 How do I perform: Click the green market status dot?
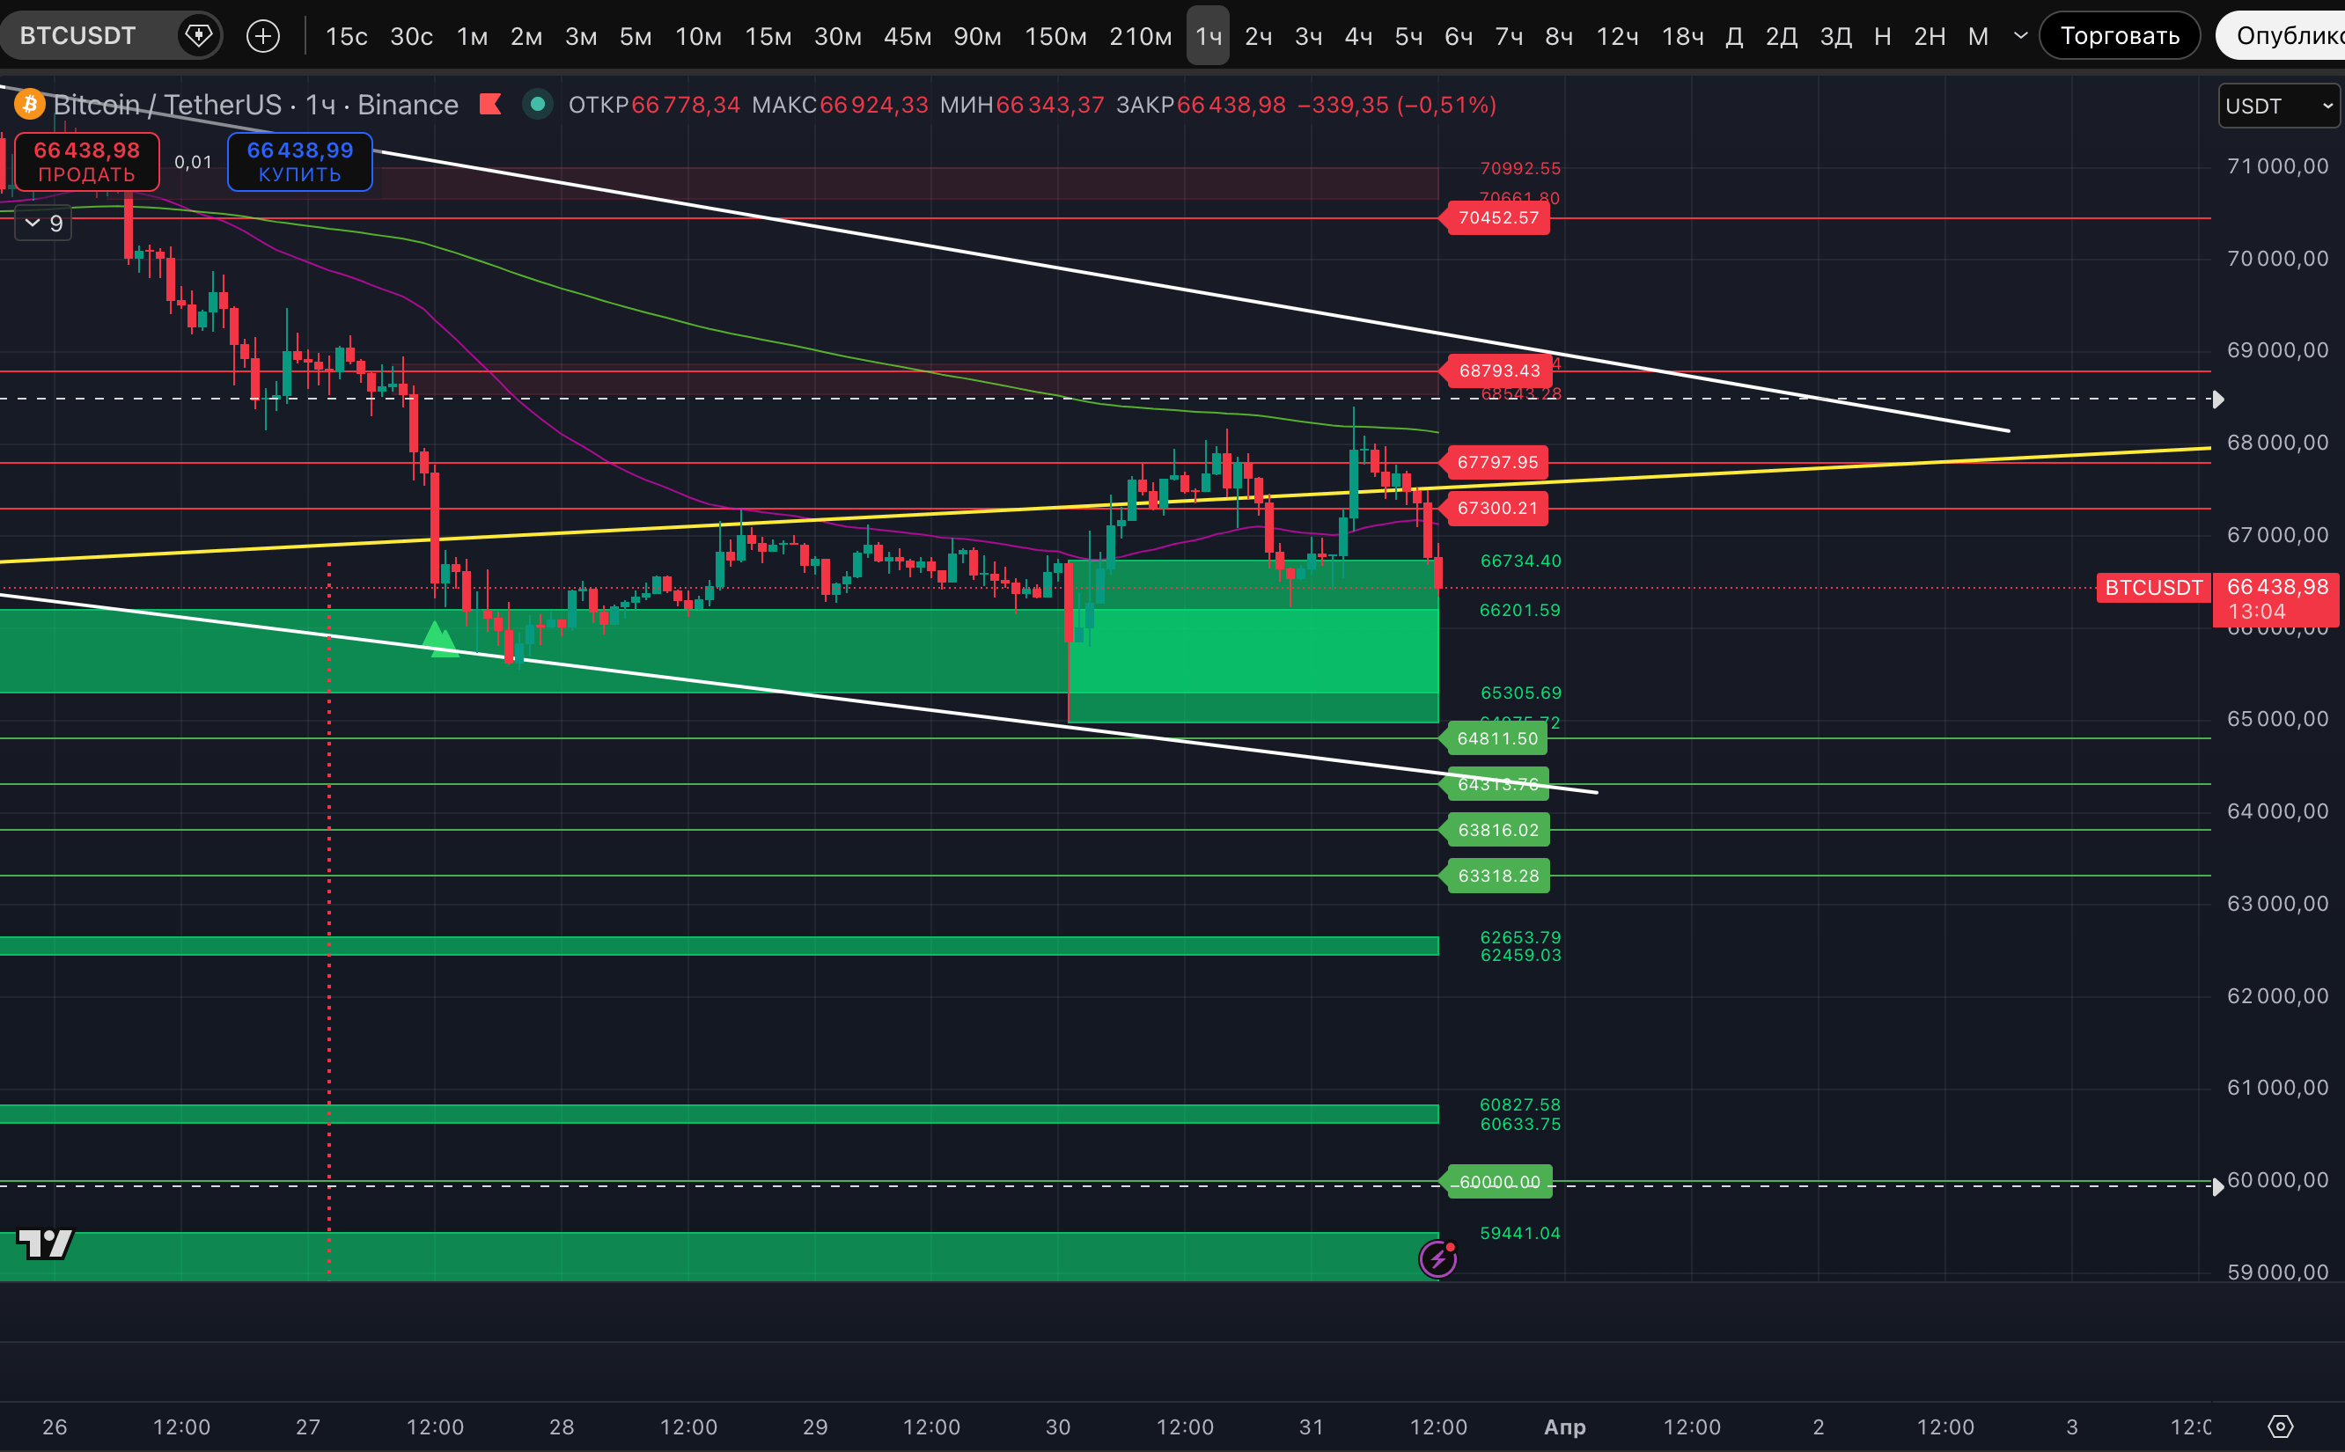[x=538, y=104]
